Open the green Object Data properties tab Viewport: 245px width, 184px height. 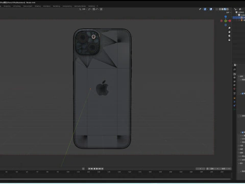pyautogui.click(x=234, y=109)
